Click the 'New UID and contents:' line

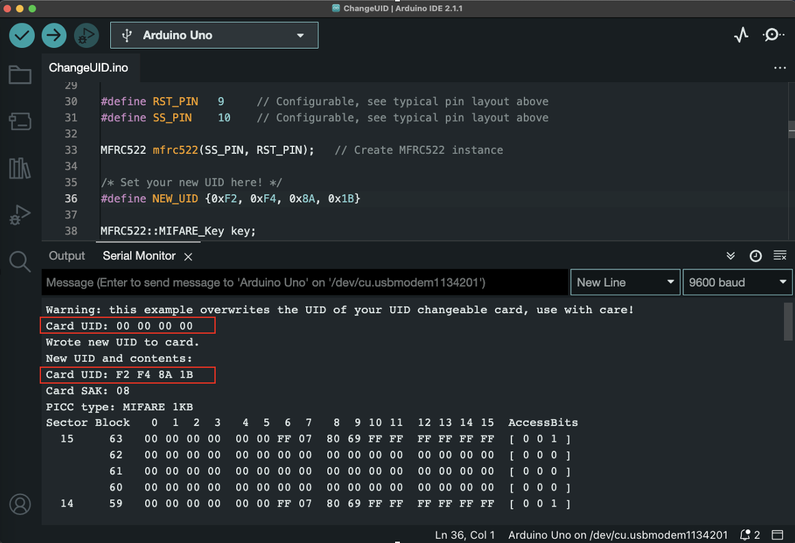pos(119,358)
